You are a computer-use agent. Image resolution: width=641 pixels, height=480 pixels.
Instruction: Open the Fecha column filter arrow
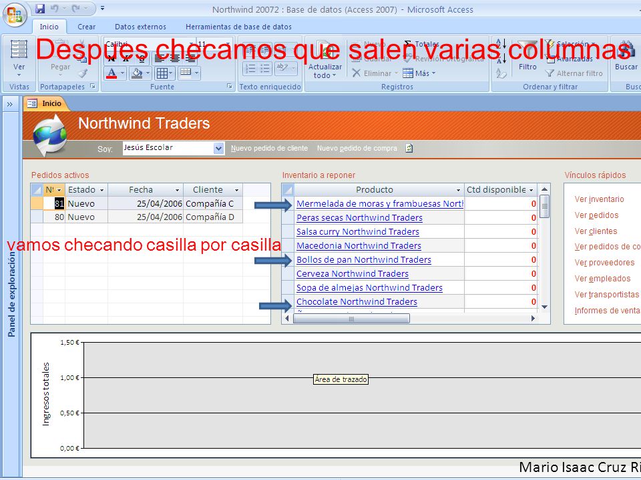177,190
